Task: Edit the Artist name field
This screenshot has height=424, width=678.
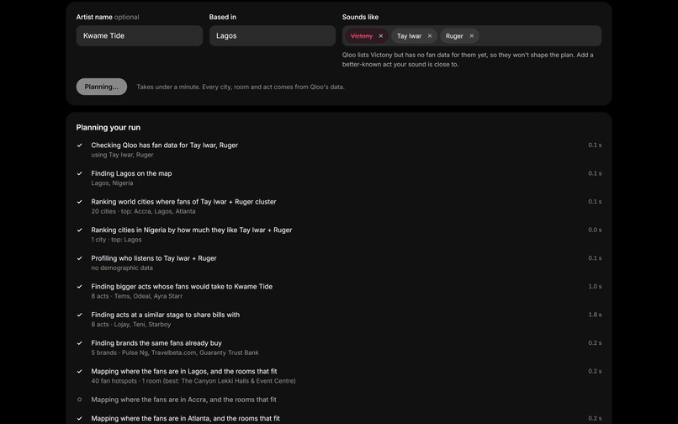Action: coord(140,35)
